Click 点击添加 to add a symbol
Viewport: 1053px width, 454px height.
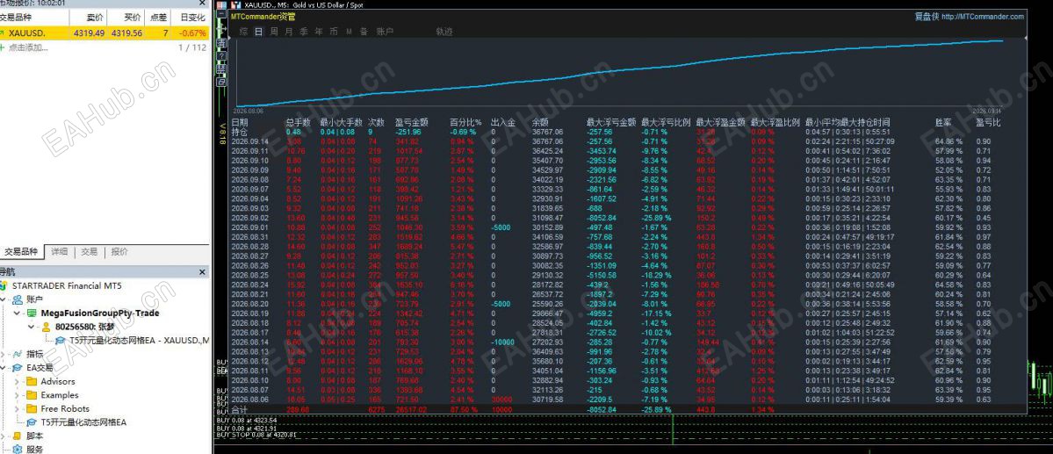point(28,47)
